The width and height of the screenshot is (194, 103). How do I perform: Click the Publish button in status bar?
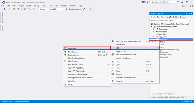click(x=187, y=101)
